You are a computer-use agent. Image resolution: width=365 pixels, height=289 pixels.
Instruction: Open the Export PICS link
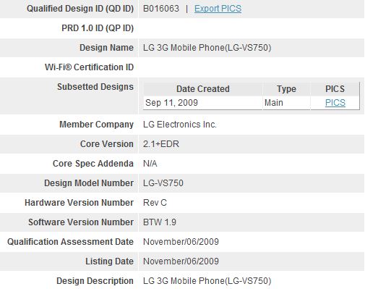[x=218, y=9]
